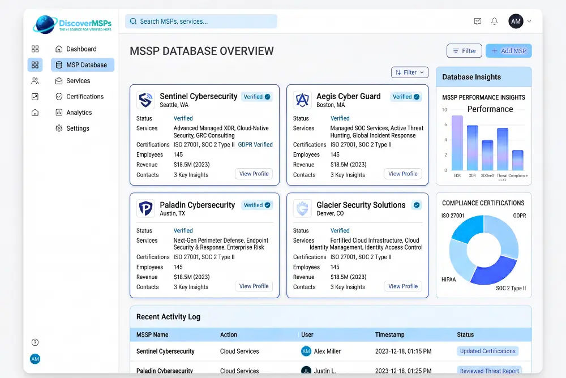Click the GDPR Verified link on Sentinel
The height and width of the screenshot is (378, 566).
pyautogui.click(x=255, y=144)
